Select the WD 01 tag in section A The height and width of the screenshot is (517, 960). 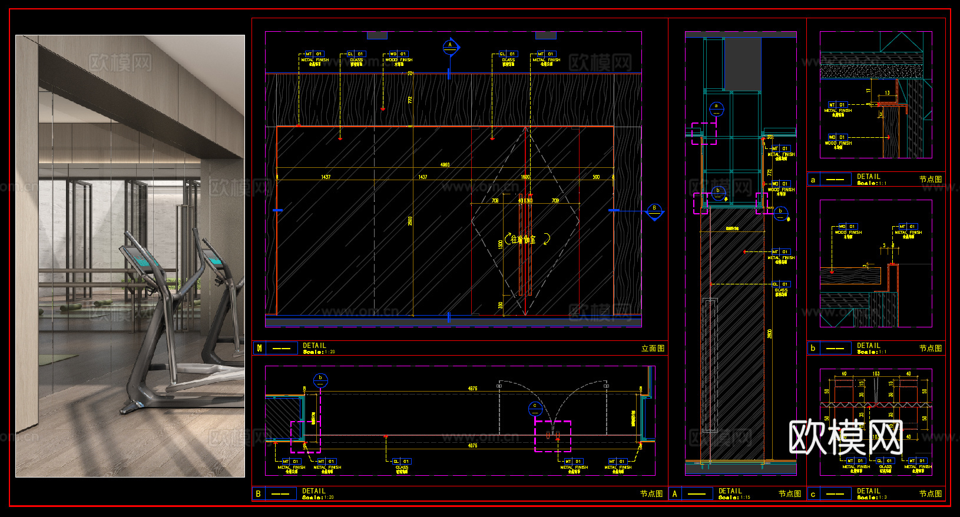click(781, 184)
